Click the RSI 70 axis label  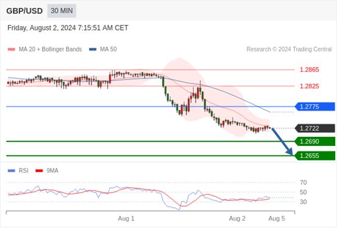coord(303,183)
